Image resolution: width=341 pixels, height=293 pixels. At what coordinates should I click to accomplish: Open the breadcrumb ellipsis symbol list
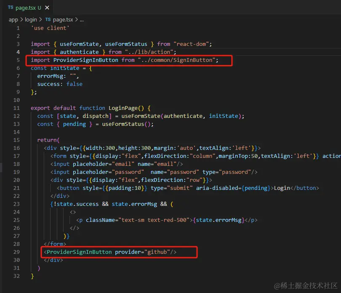(82, 20)
